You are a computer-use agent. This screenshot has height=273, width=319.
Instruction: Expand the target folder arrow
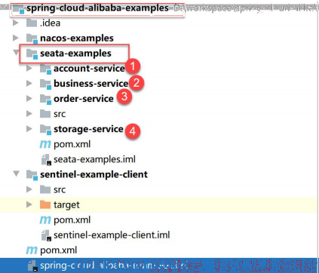click(29, 204)
